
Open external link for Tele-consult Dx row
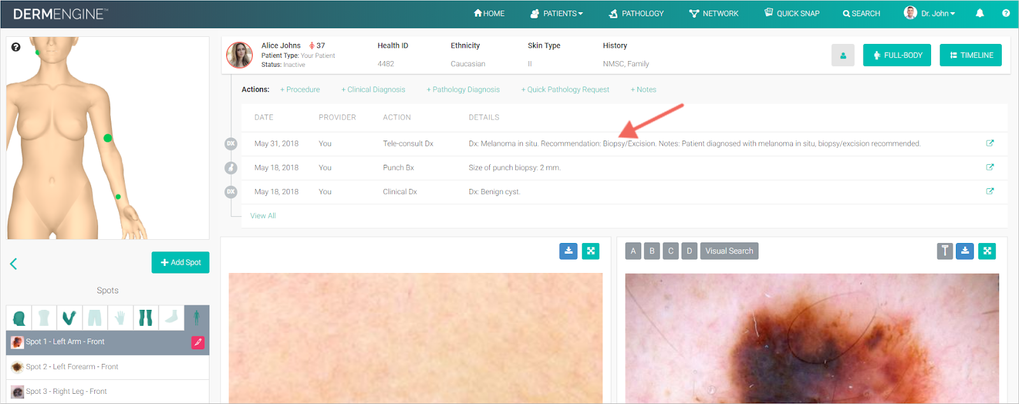click(990, 143)
